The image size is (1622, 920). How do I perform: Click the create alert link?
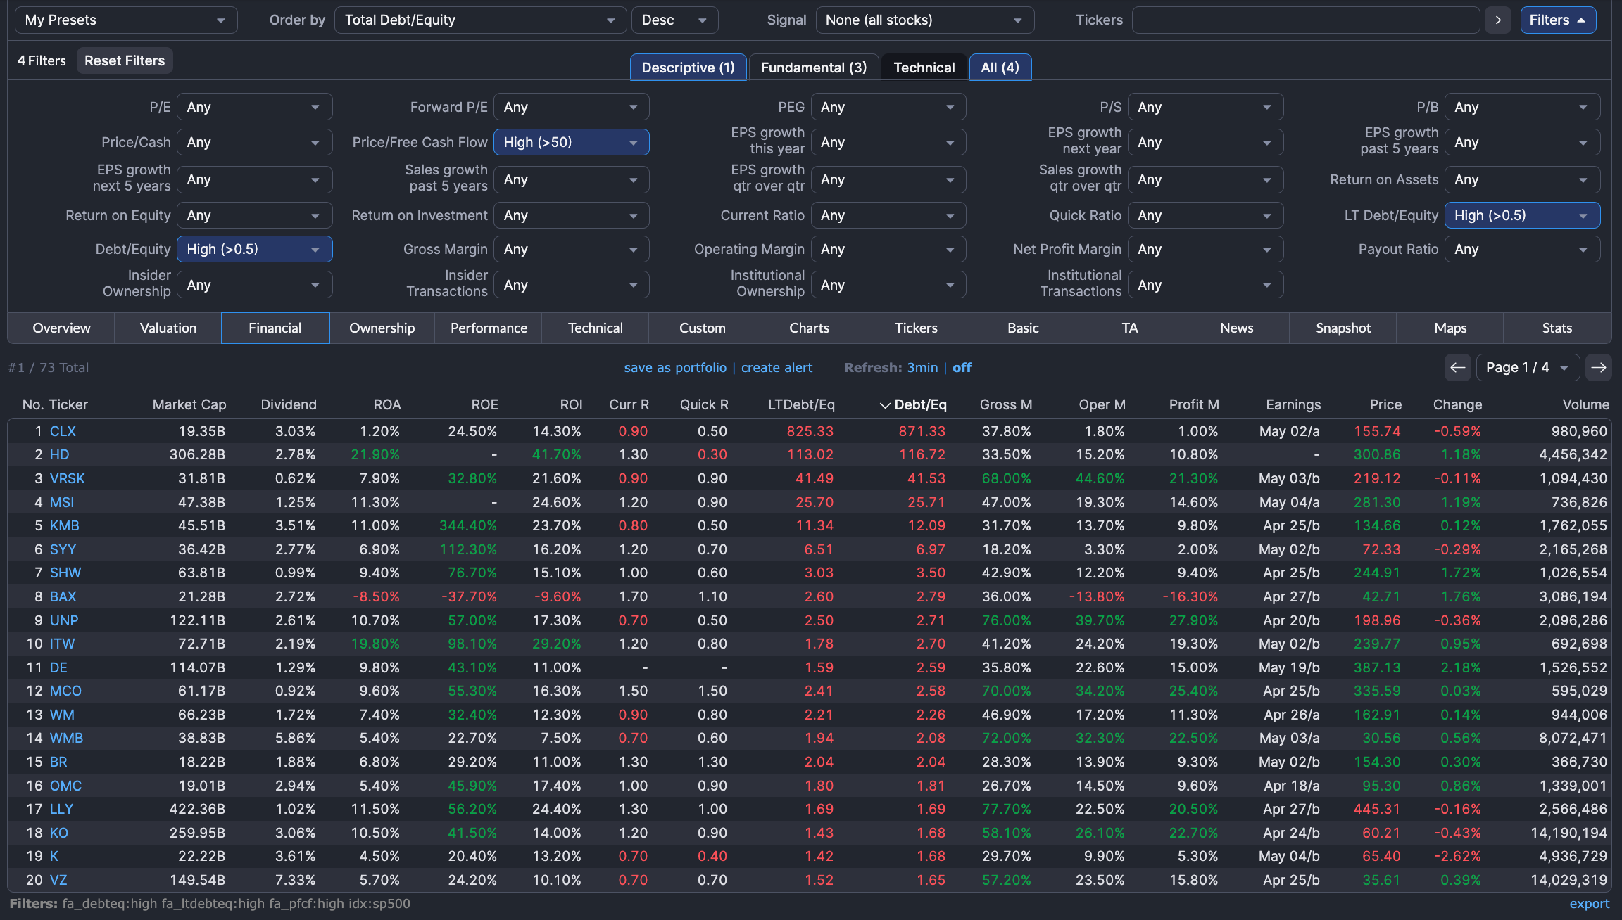tap(777, 367)
